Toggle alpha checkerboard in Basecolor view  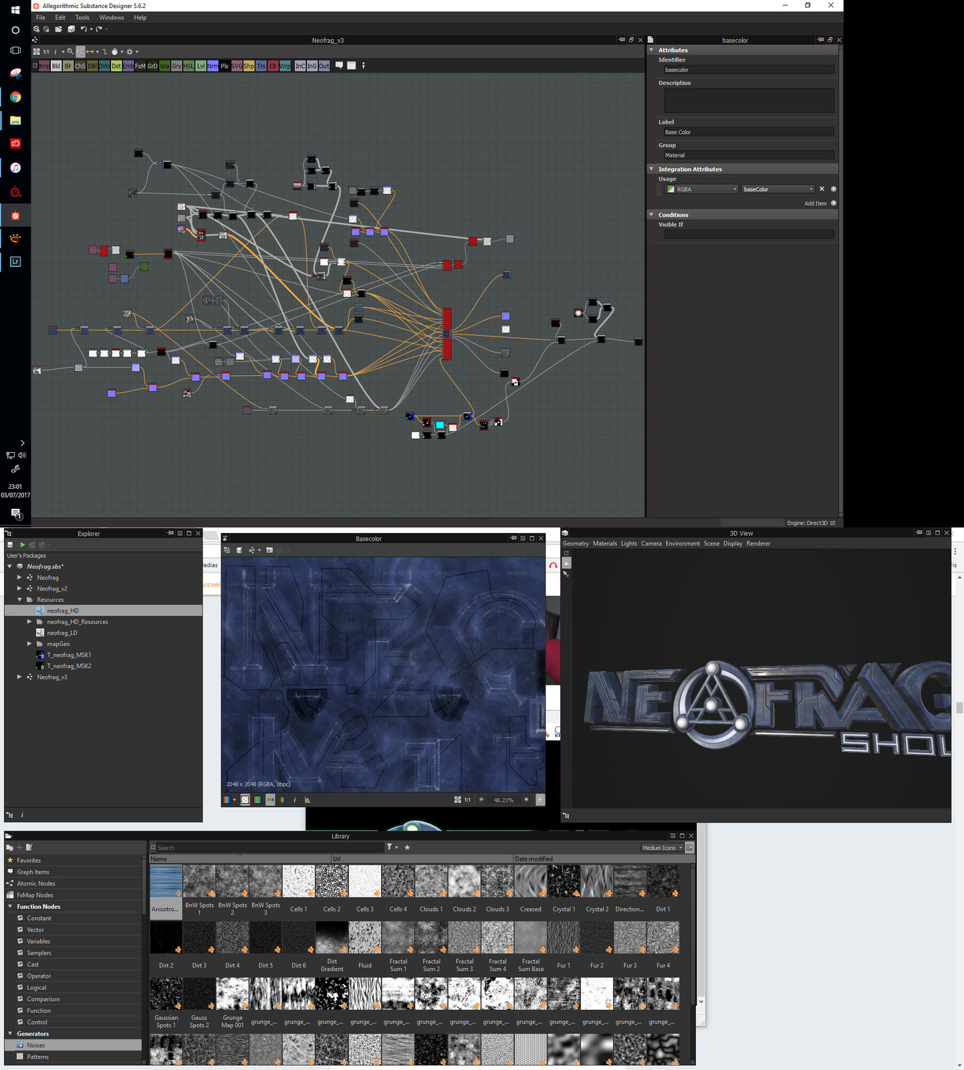coord(245,800)
